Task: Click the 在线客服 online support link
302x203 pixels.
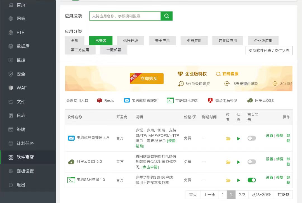Action: [227, 74]
